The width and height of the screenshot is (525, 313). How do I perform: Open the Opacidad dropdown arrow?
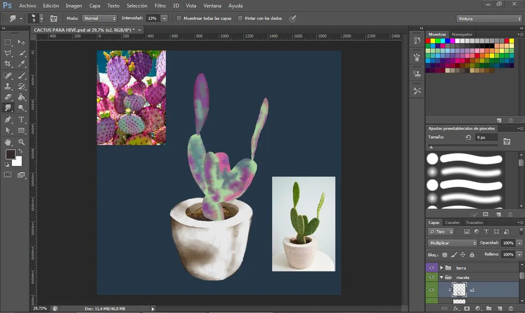[520, 243]
